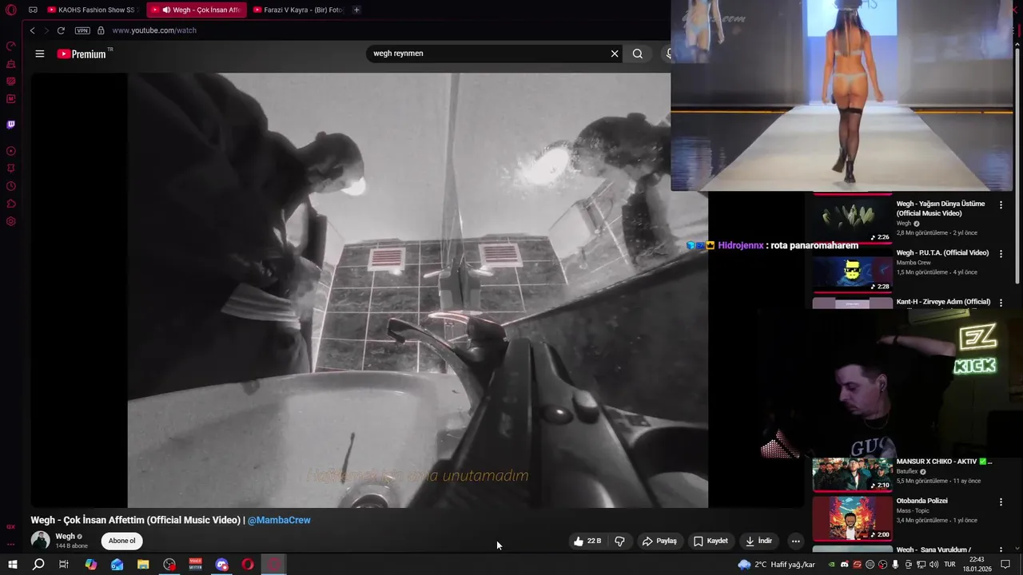Open the Opera GX main menu logo
This screenshot has width=1023, height=575.
tap(11, 10)
